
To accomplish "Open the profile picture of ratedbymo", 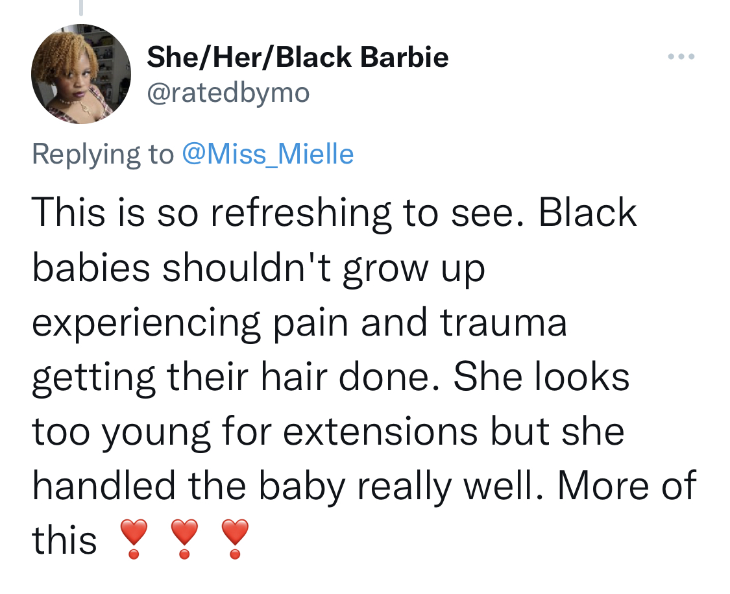I will (81, 73).
